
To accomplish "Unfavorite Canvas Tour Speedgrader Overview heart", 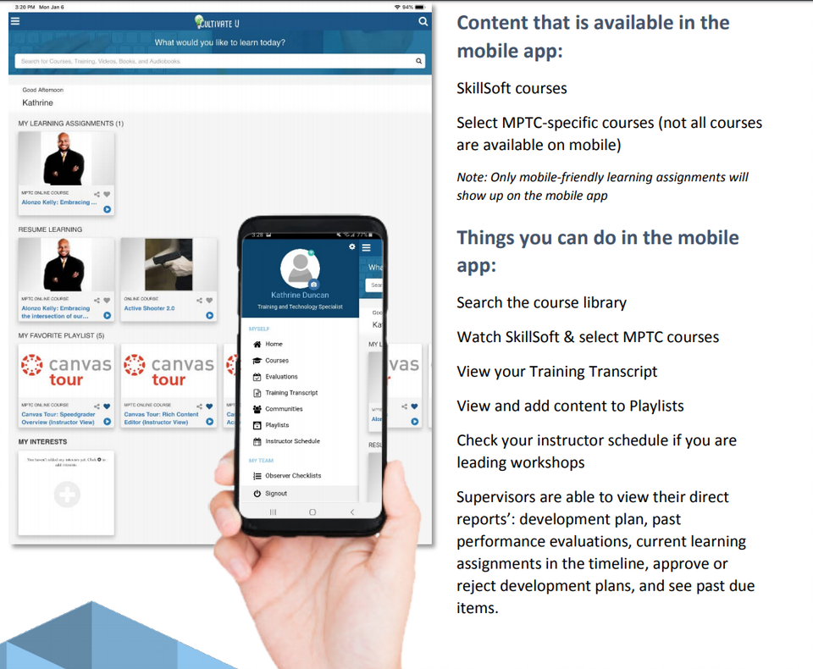I will point(107,406).
